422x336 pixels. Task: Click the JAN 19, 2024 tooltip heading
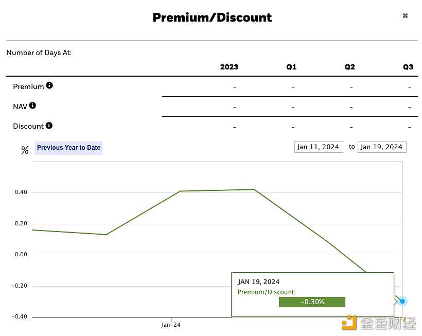point(258,281)
